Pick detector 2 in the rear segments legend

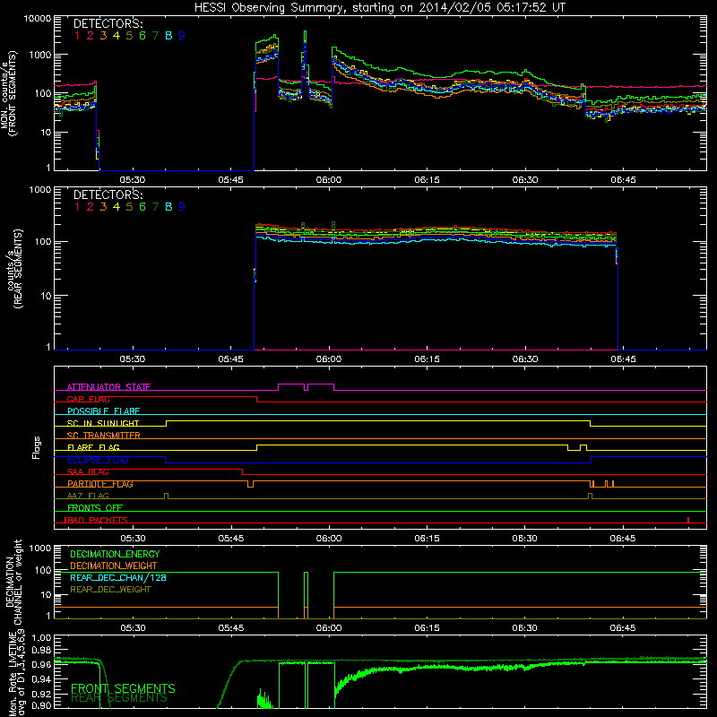tap(91, 207)
